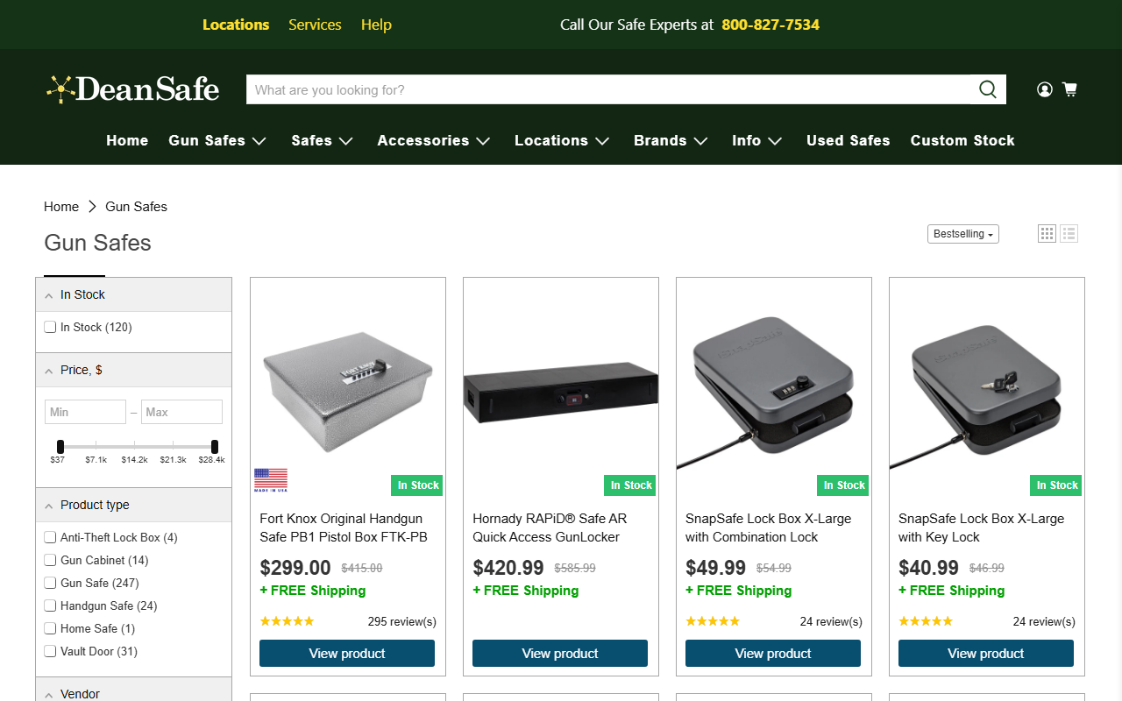The width and height of the screenshot is (1122, 701).
Task: Go to Home in main navigation
Action: (x=127, y=140)
